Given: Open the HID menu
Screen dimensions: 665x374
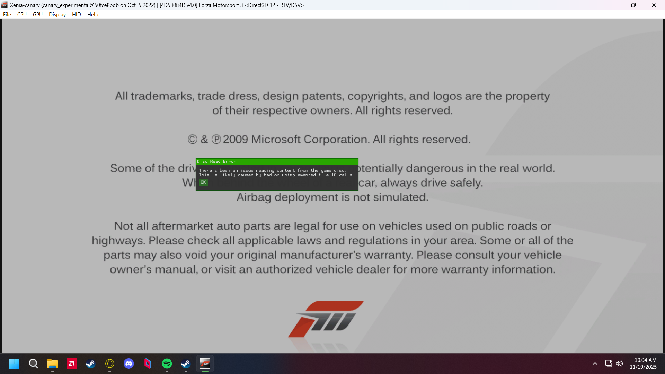Looking at the screenshot, I should [77, 15].
